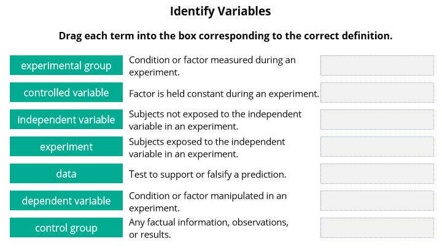Click empty box for 'measured during an experiment'
This screenshot has height=249, width=442.
pos(377,66)
